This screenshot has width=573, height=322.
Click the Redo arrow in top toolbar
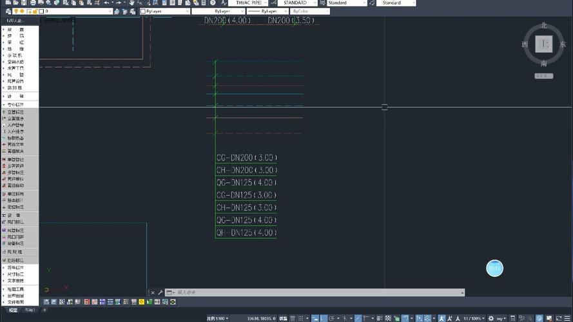tap(118, 3)
